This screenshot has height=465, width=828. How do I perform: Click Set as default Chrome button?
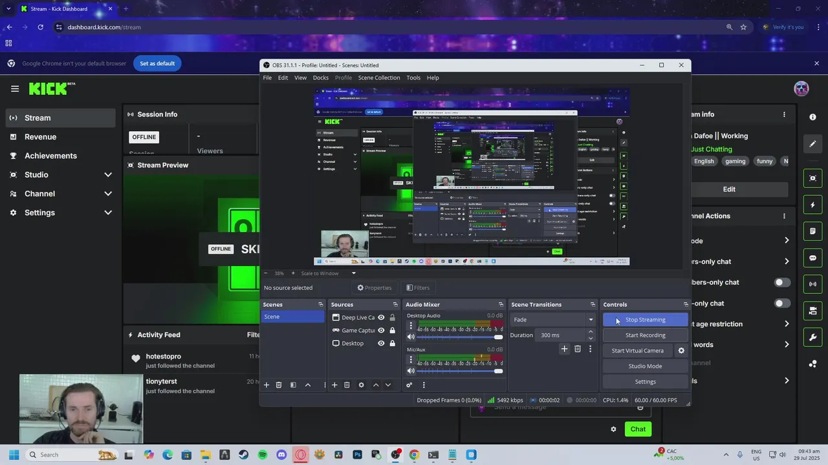[x=157, y=63]
